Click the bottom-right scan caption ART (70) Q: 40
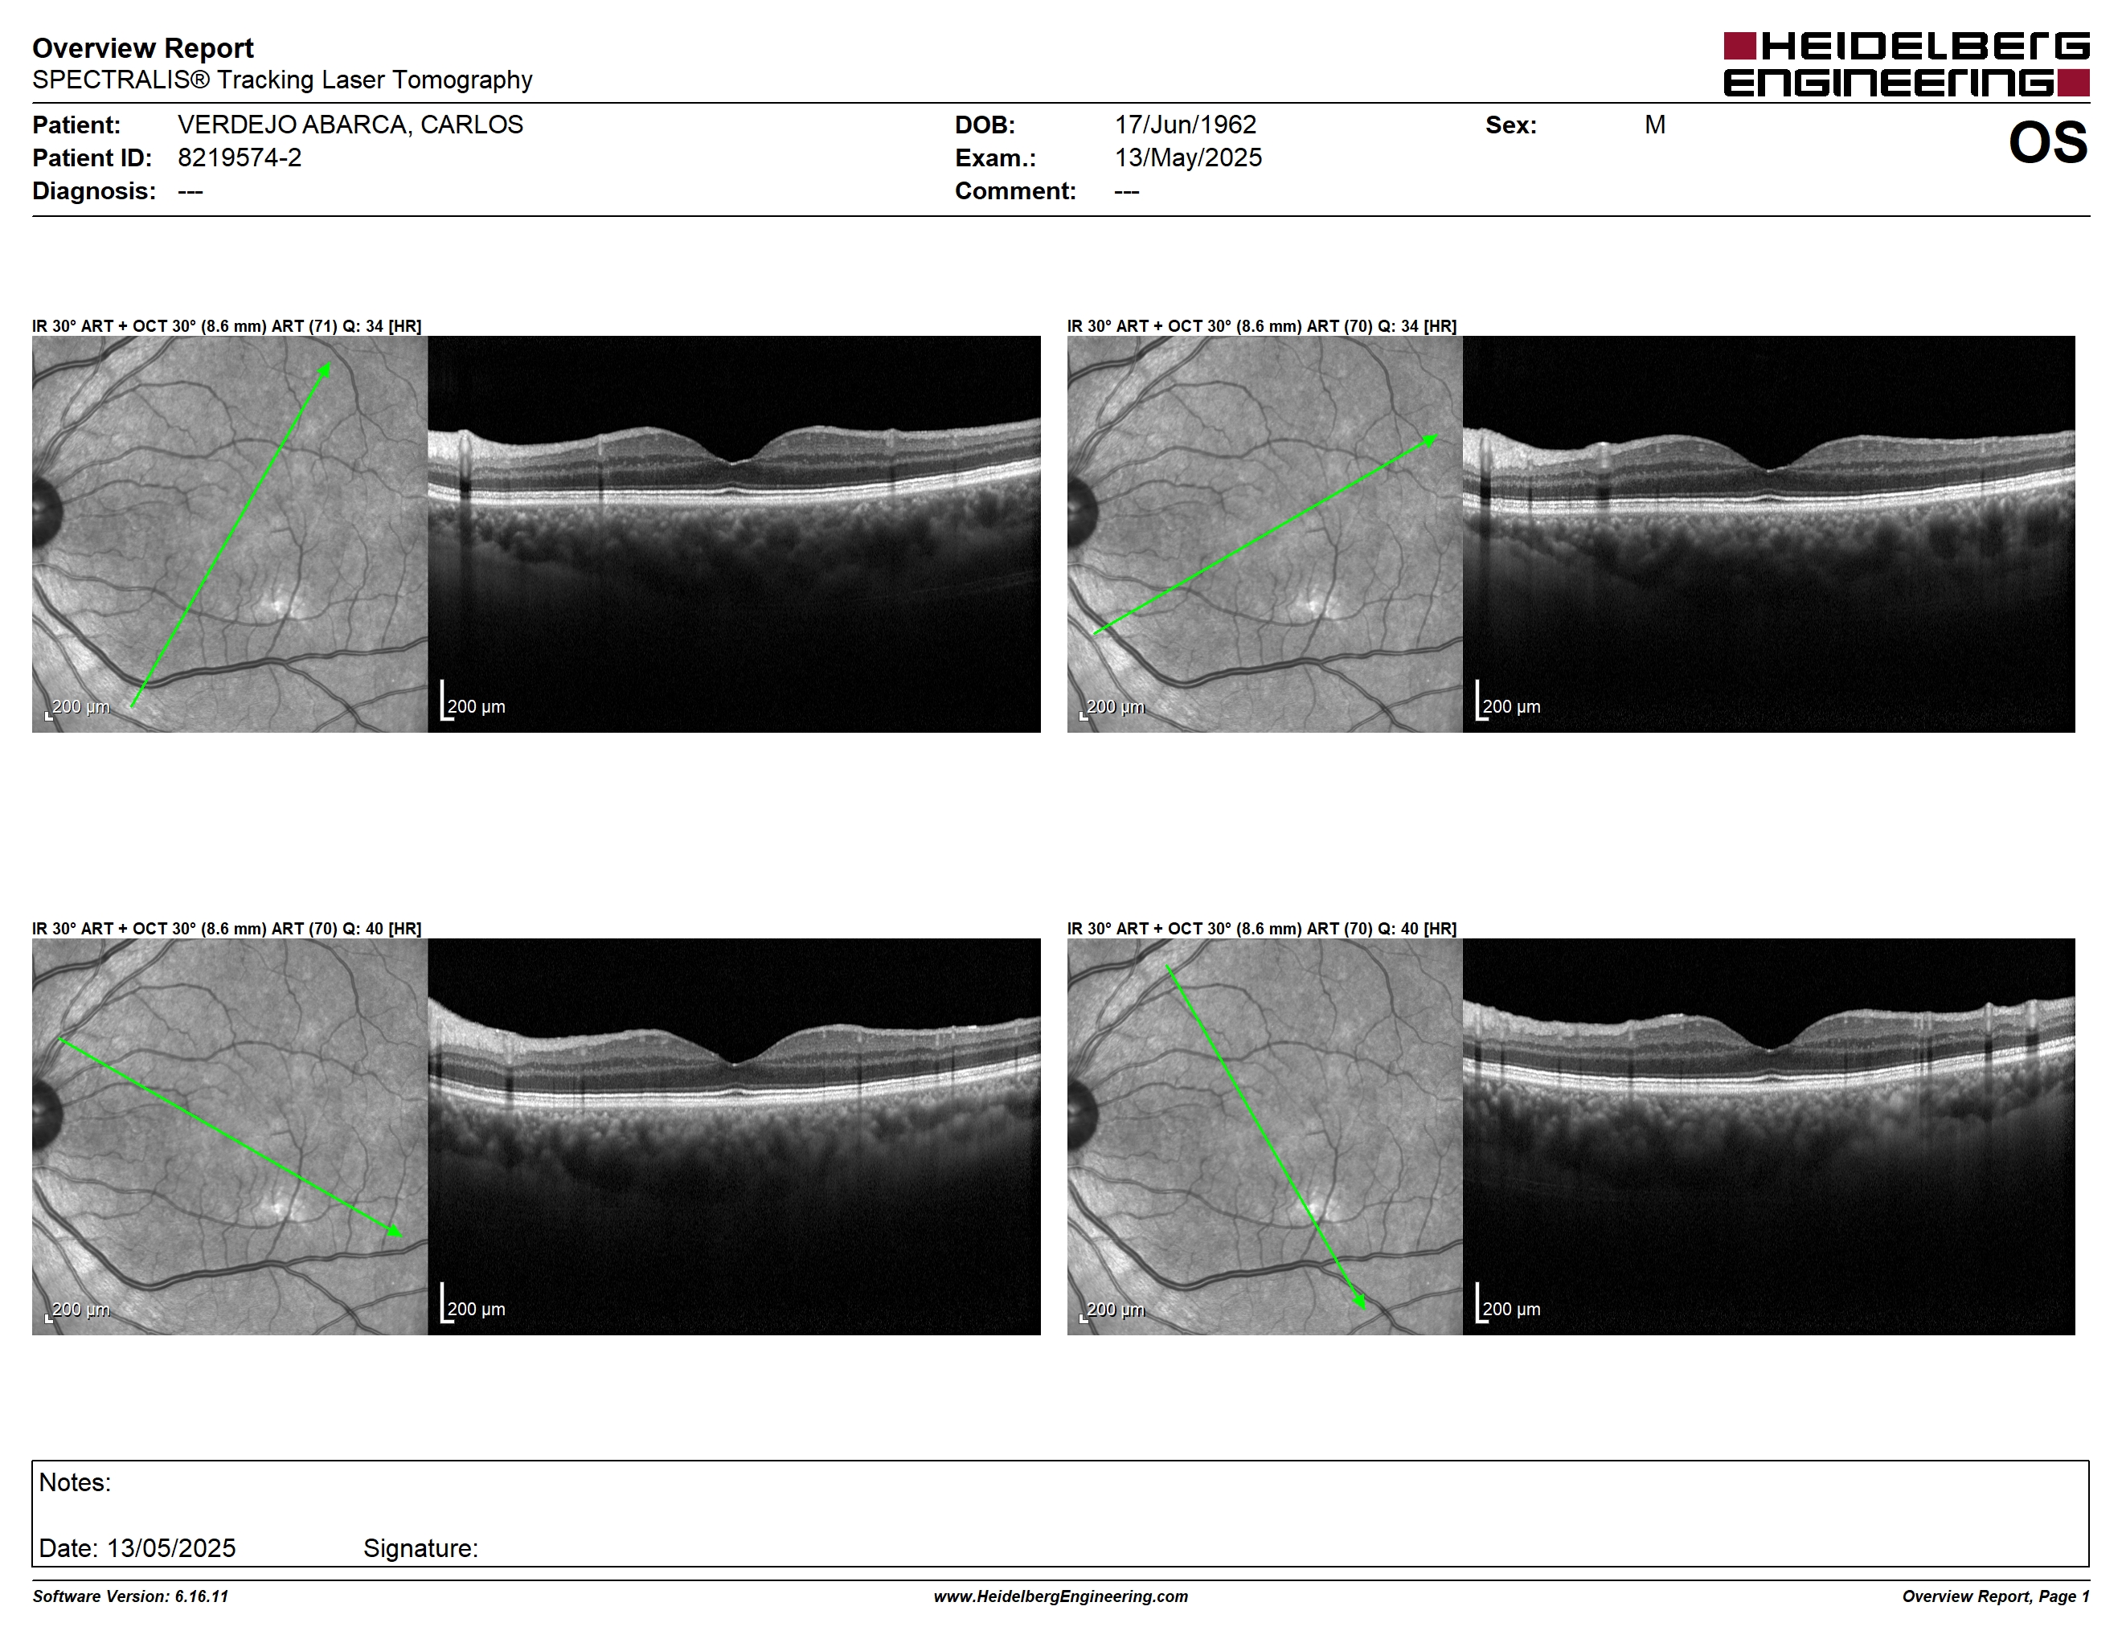Image resolution: width=2122 pixels, height=1639 pixels. 1261,928
